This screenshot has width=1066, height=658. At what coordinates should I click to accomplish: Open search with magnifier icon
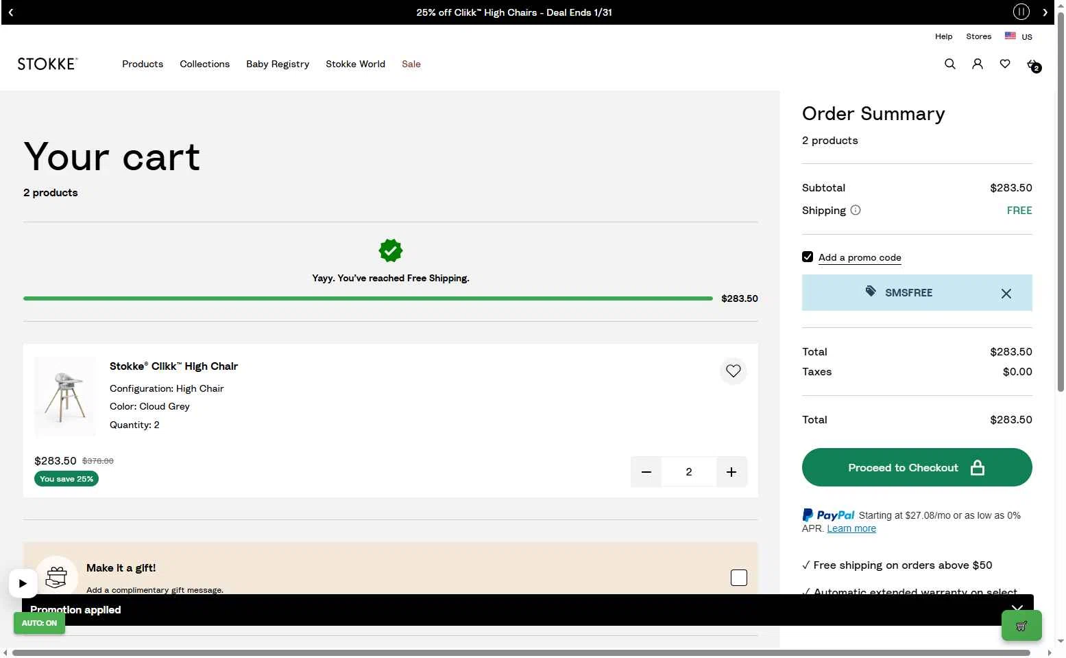click(x=949, y=64)
